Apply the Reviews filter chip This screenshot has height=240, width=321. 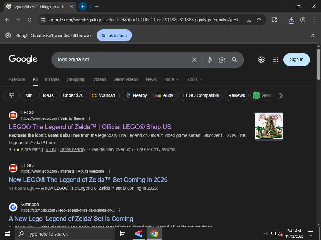(236, 95)
